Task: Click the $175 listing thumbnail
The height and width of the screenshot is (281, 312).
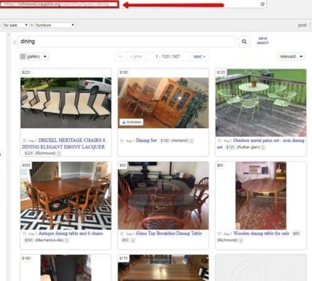Action: click(163, 268)
